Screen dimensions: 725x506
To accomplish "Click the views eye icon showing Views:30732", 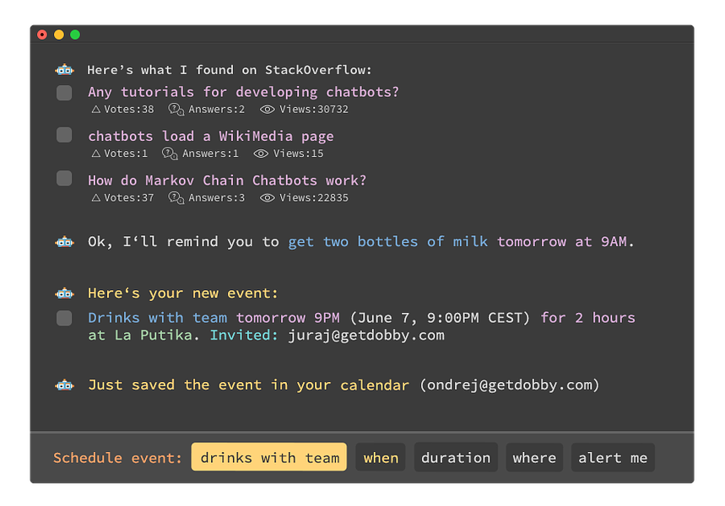I will (x=268, y=110).
